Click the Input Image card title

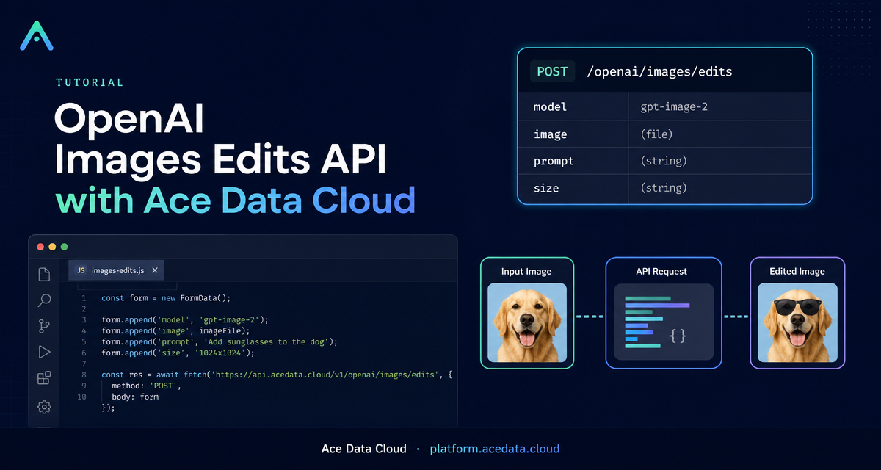[526, 271]
